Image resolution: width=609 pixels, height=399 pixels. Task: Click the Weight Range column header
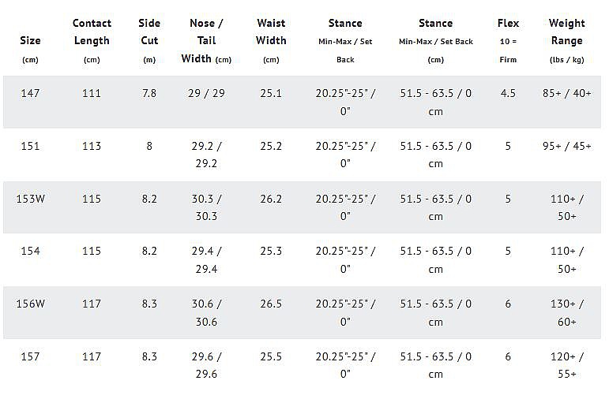tap(566, 41)
